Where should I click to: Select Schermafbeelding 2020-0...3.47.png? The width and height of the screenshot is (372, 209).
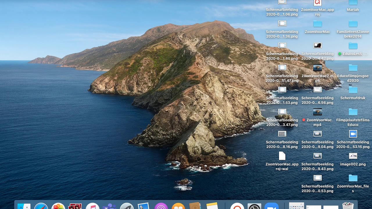(282, 117)
